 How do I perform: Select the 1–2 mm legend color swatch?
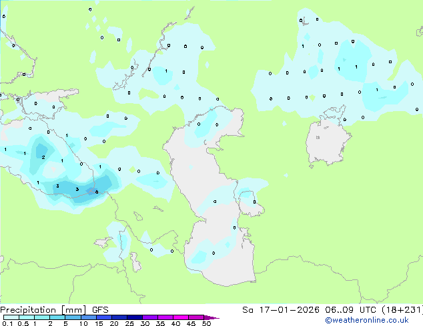tap(42, 317)
